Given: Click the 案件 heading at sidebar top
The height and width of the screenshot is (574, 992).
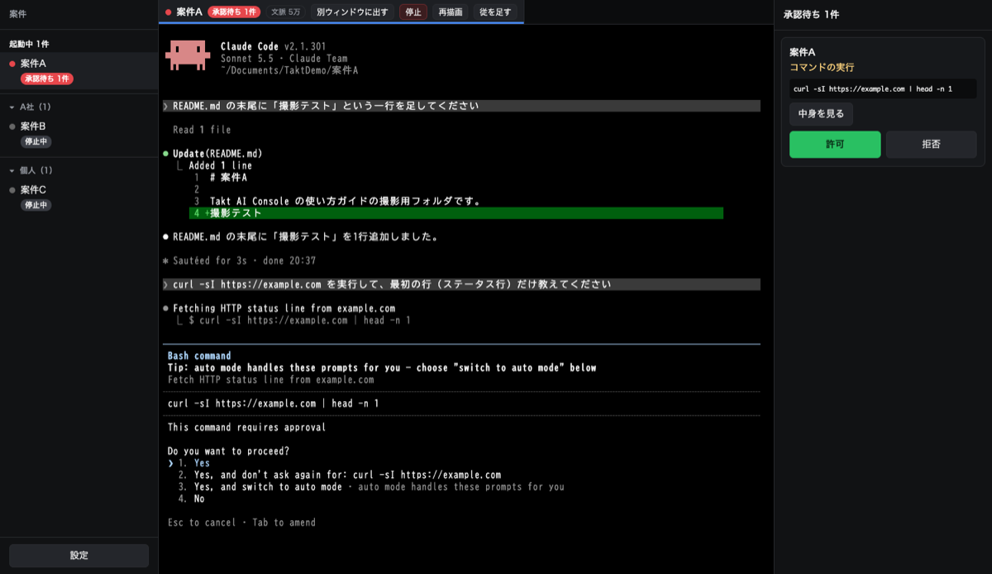Looking at the screenshot, I should click(18, 14).
